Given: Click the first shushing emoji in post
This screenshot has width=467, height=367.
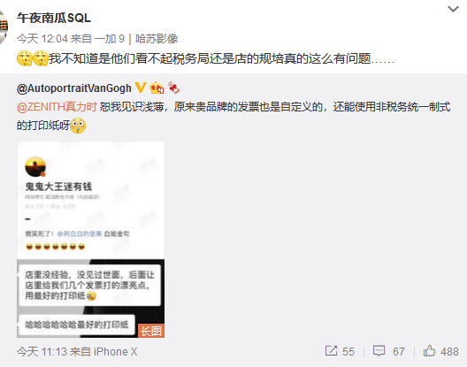Looking at the screenshot, I should (25, 58).
